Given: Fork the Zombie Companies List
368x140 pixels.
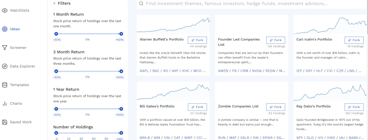Looking at the screenshot, I should point(276,107).
